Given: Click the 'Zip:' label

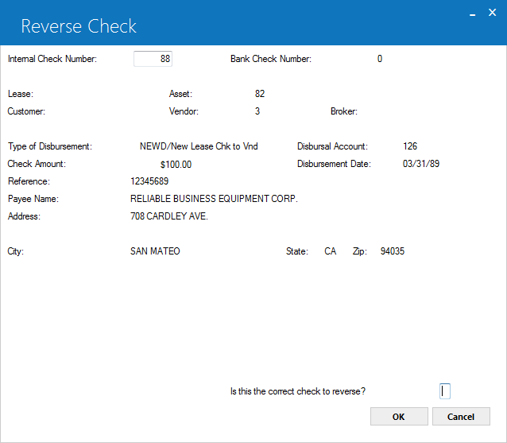Looking at the screenshot, I should pos(360,251).
